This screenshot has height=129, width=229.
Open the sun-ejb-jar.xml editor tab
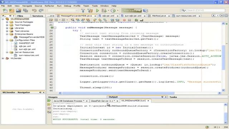point(133,16)
